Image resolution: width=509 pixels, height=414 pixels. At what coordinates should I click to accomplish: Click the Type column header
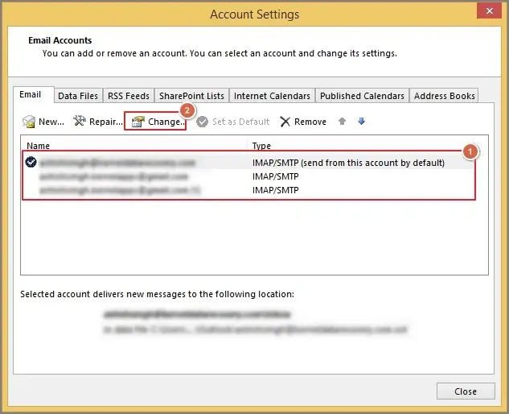pyautogui.click(x=261, y=146)
